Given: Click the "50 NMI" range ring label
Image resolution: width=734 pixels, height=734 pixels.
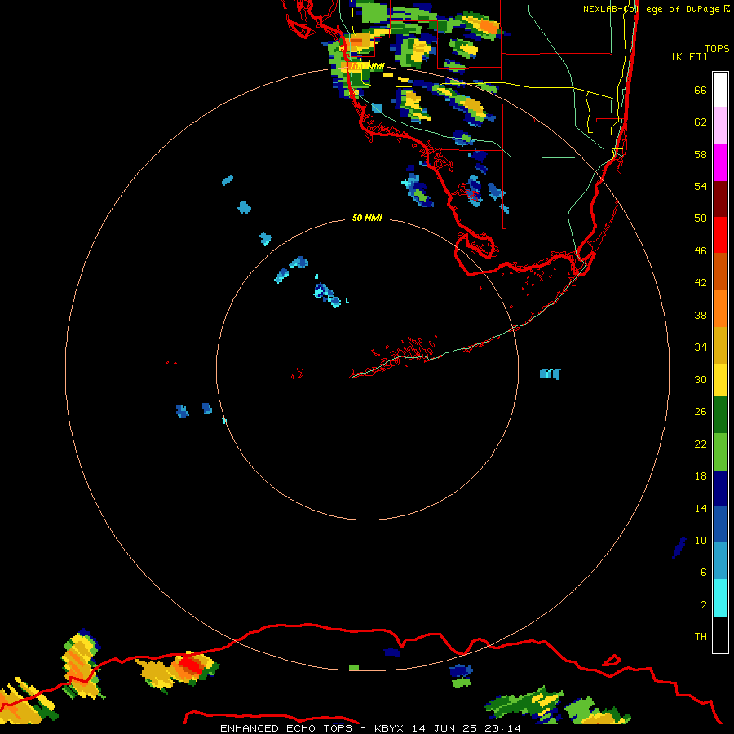Looking at the screenshot, I should click(367, 218).
